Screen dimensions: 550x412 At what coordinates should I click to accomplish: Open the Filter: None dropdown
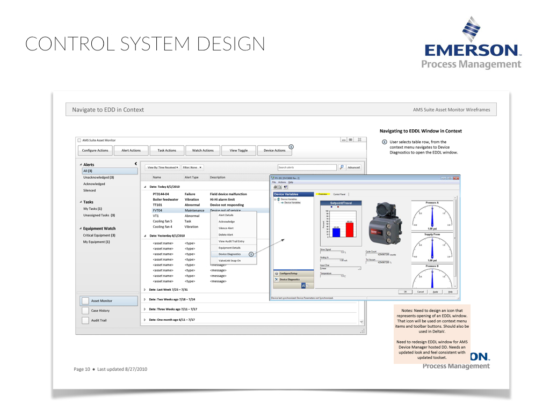click(x=192, y=167)
